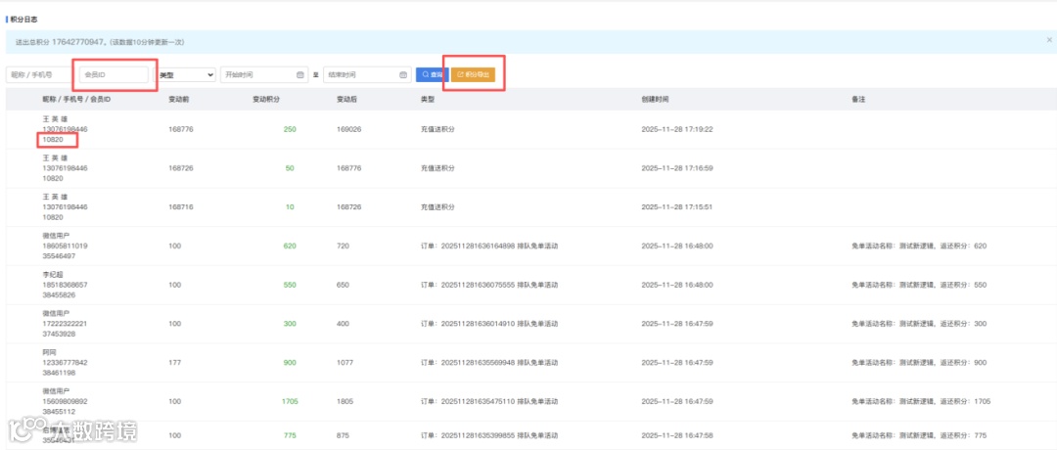Viewport: 1057px width, 450px height.
Task: Click order 202511281636014910 排队免单活动
Action: [489, 324]
